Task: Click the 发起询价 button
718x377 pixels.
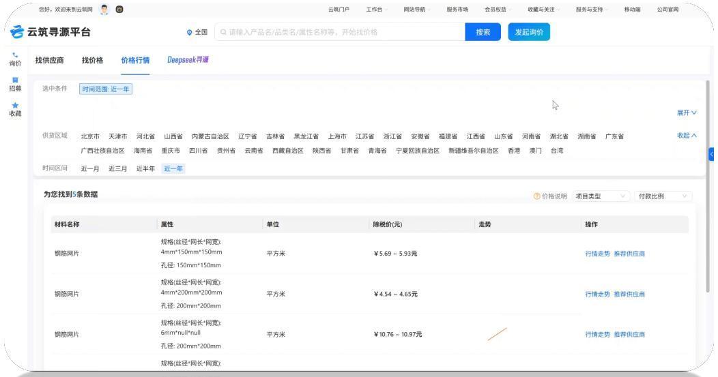Action: click(528, 32)
